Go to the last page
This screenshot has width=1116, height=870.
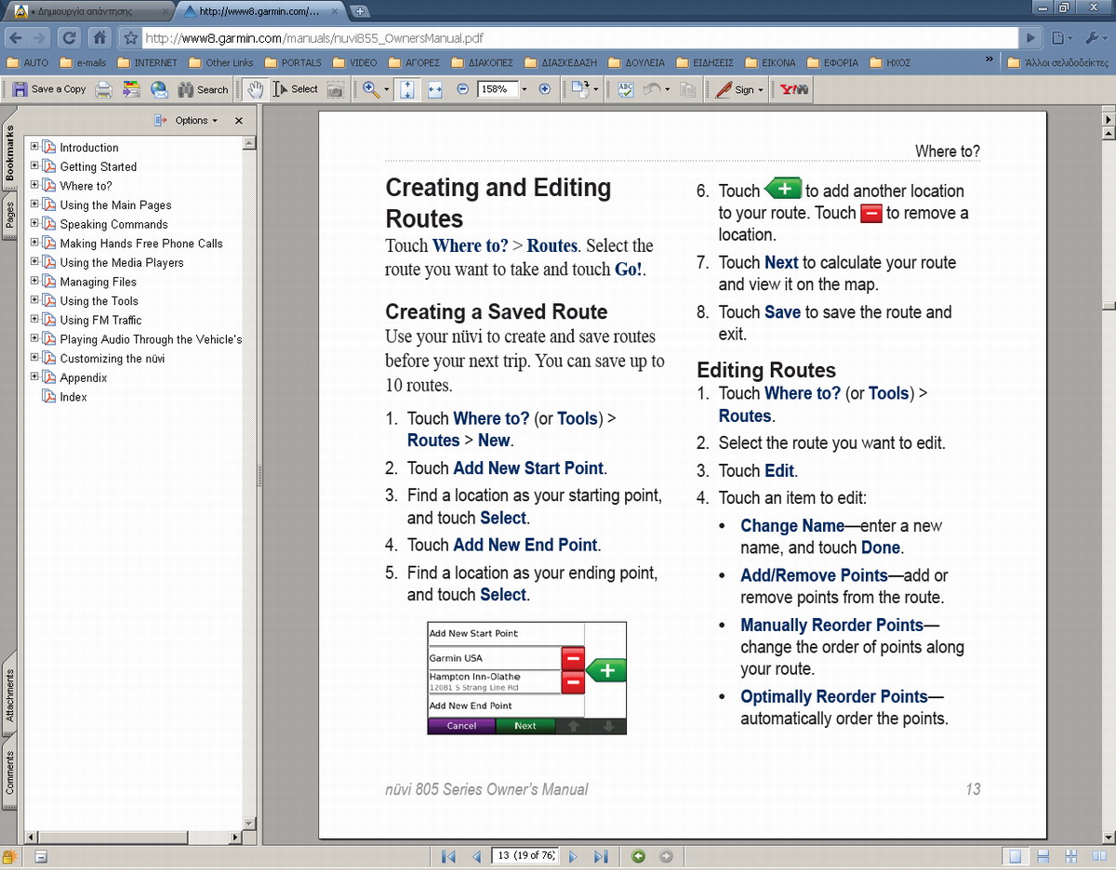tap(601, 856)
